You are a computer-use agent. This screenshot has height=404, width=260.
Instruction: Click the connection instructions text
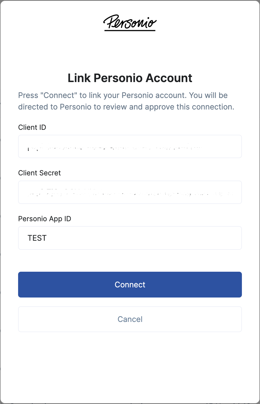click(126, 101)
